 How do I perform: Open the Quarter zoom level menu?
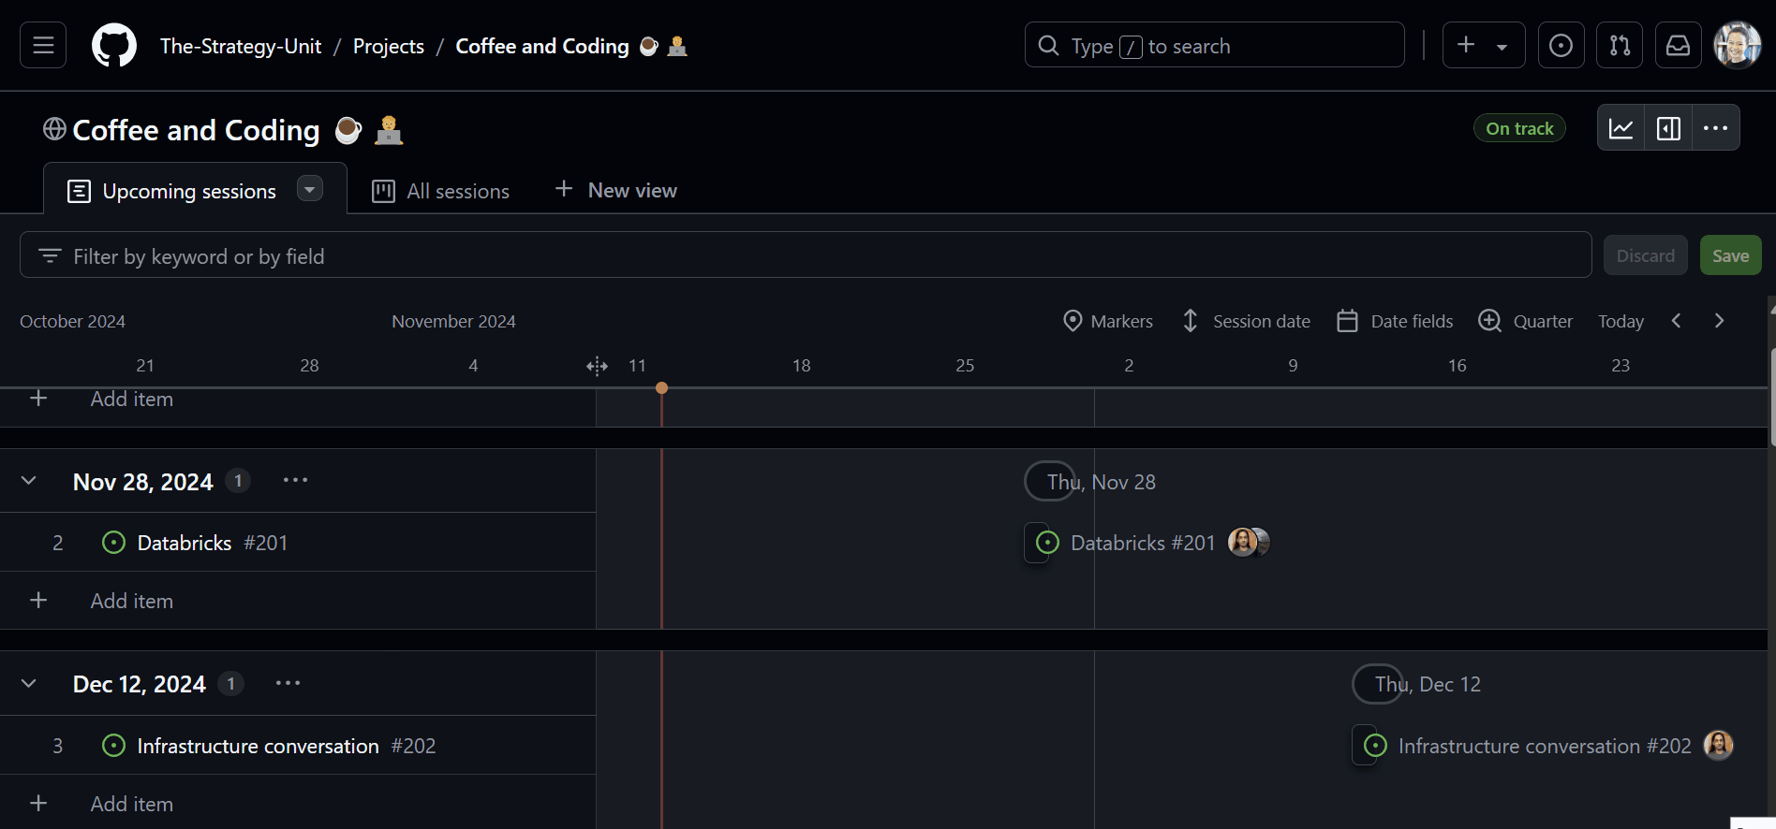click(1526, 321)
